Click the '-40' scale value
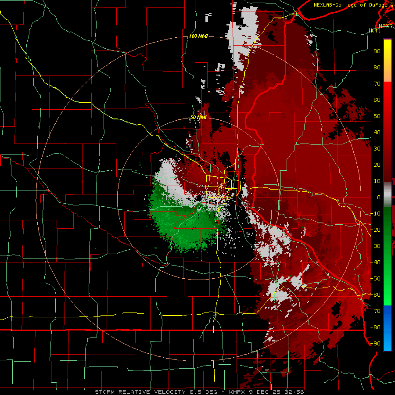Screen dimensions: 395x395 [x=375, y=262]
